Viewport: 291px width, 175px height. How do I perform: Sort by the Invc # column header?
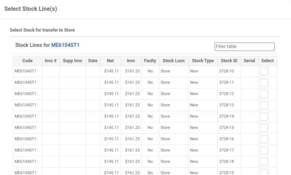click(x=51, y=61)
